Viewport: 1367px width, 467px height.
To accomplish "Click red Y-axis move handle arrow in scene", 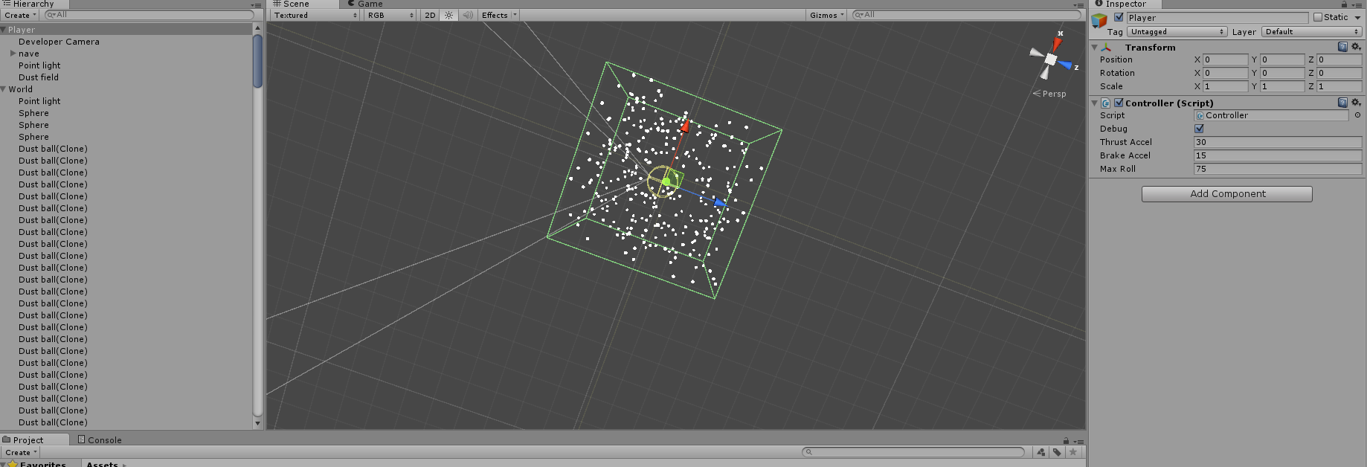I will tap(685, 126).
